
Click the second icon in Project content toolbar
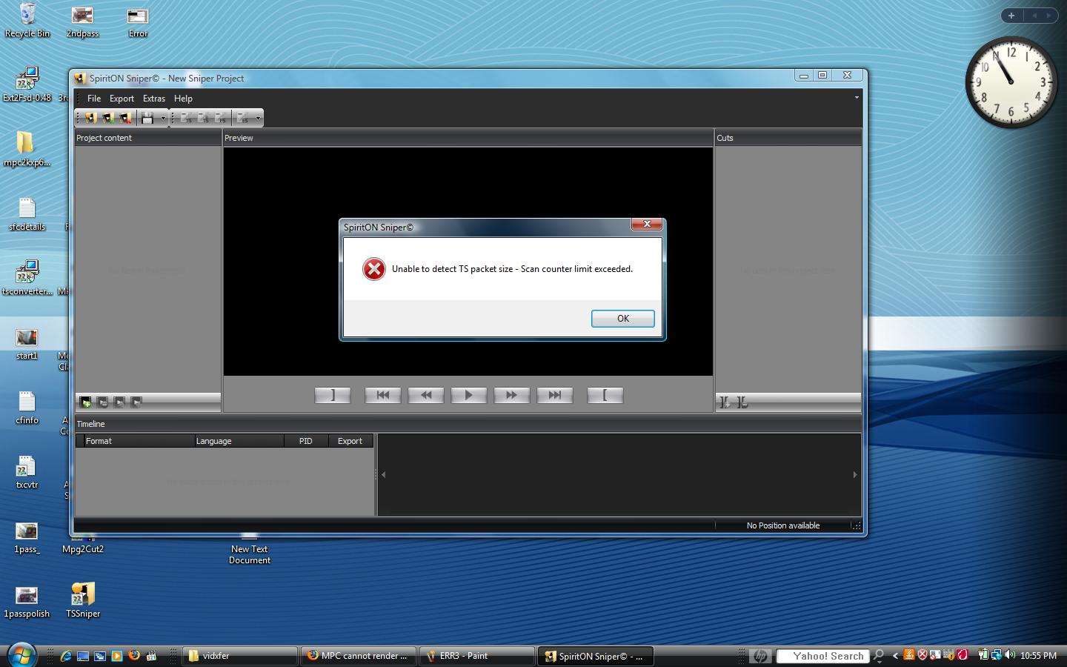coord(103,402)
